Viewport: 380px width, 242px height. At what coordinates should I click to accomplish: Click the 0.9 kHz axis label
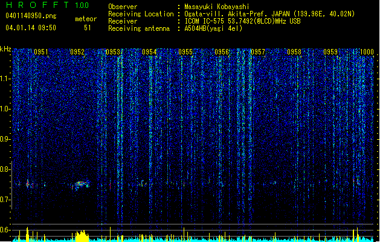(5, 139)
